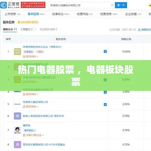Clear the search box text
Image resolution: width=151 pixels, height=151 pixels.
(112, 5)
